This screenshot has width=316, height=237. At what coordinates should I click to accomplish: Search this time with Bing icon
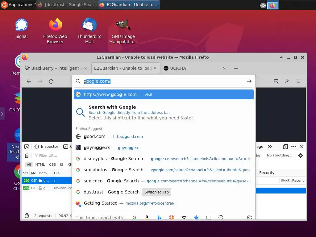point(159,218)
